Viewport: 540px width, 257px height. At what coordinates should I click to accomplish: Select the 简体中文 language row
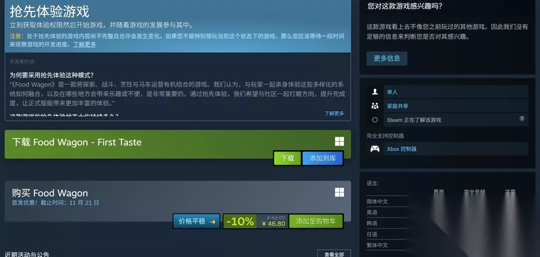tap(386, 202)
